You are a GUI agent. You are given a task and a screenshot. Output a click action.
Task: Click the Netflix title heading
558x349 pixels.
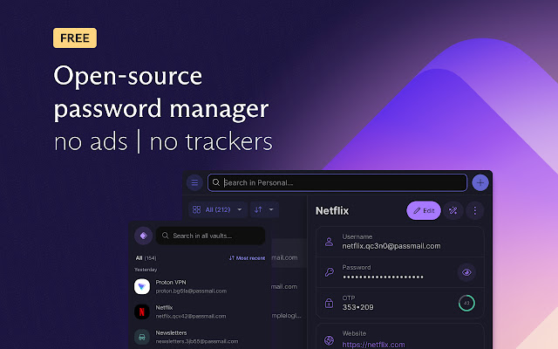click(x=332, y=211)
